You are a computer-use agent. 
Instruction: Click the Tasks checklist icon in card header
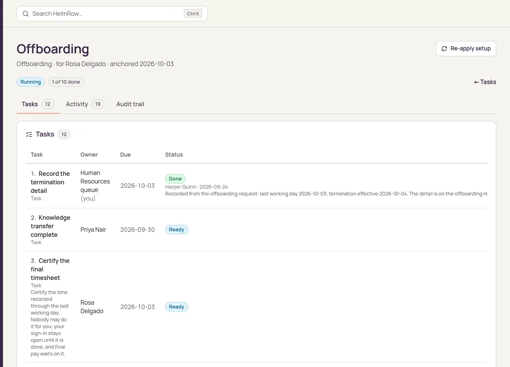click(29, 134)
